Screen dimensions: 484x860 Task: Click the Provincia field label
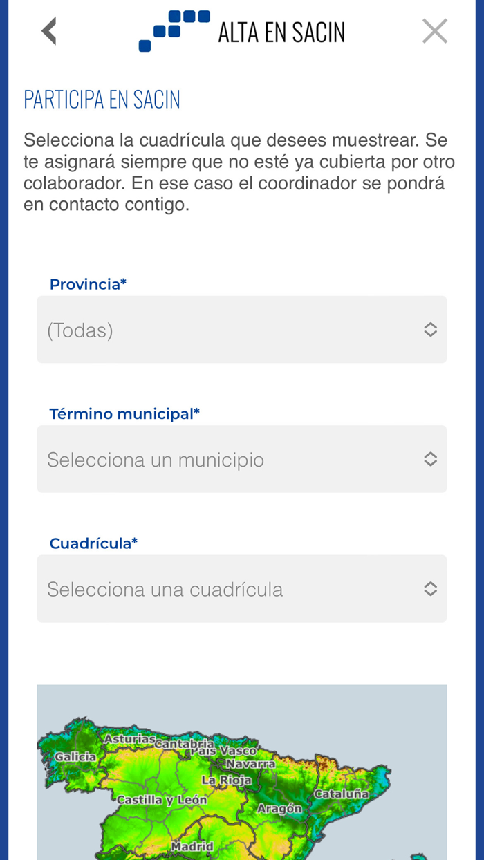88,283
